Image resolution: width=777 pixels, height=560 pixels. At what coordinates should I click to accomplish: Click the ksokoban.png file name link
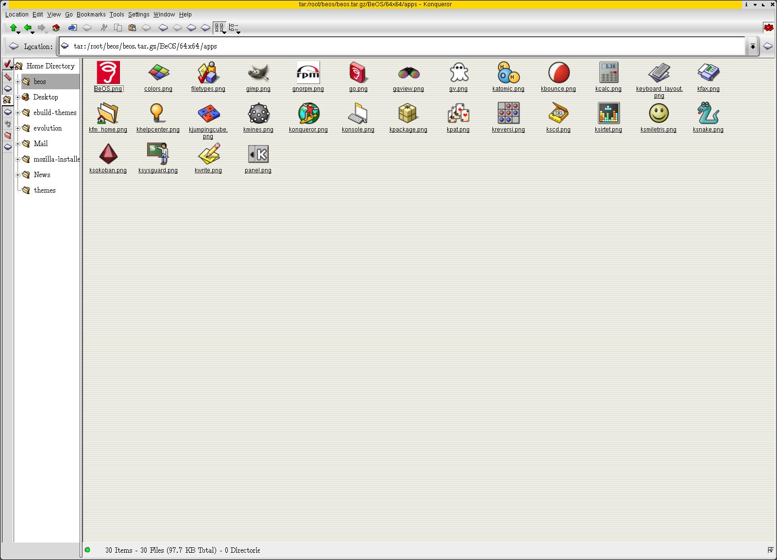[x=108, y=170]
